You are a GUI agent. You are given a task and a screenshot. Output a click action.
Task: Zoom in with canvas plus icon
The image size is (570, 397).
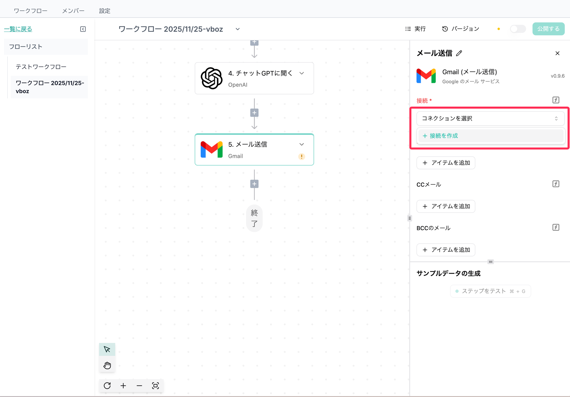pyautogui.click(x=123, y=386)
